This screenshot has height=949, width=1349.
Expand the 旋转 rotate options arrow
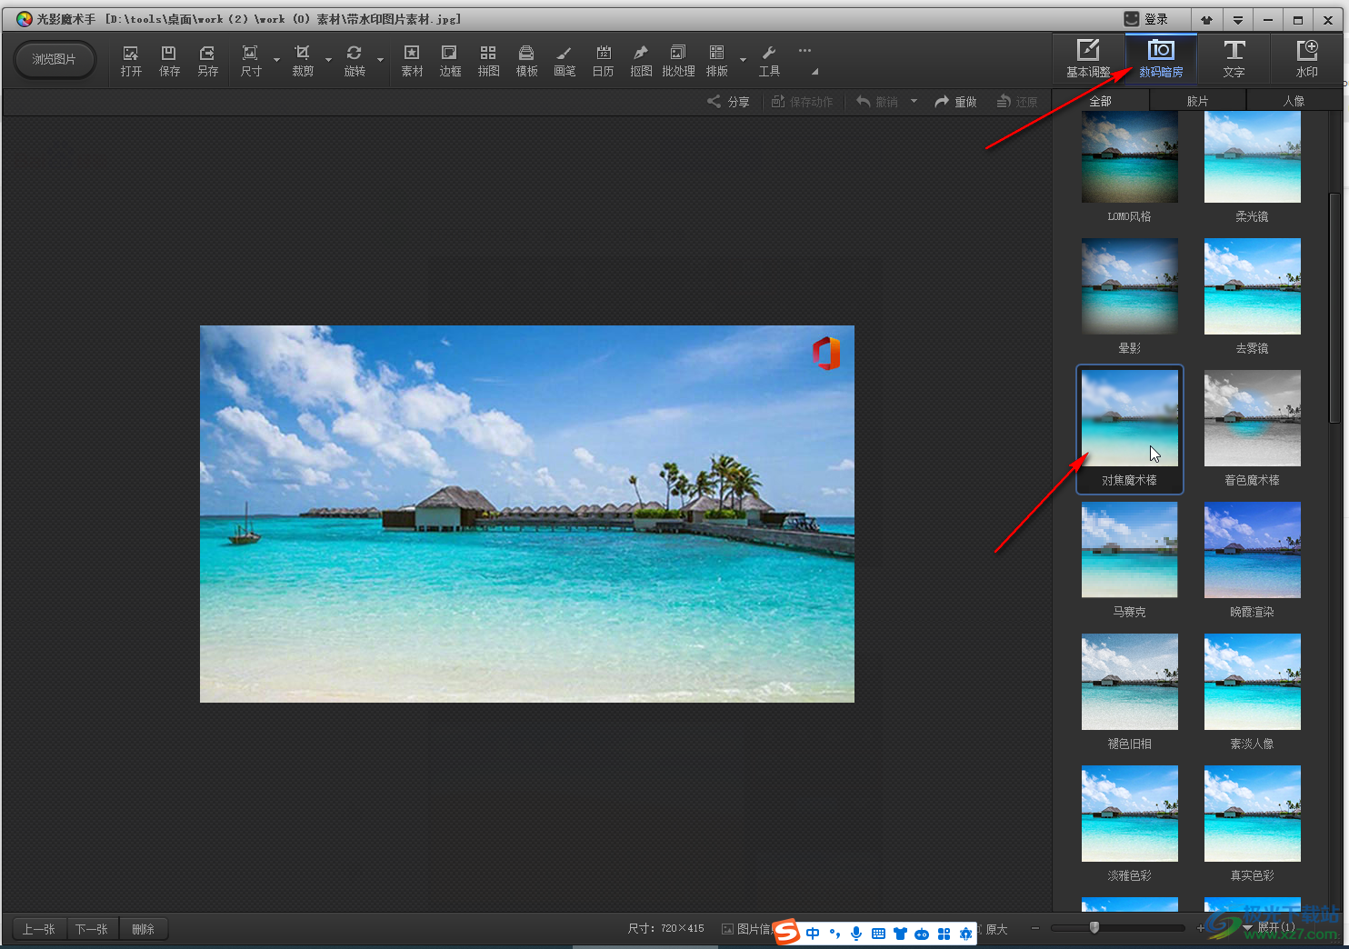point(380,61)
